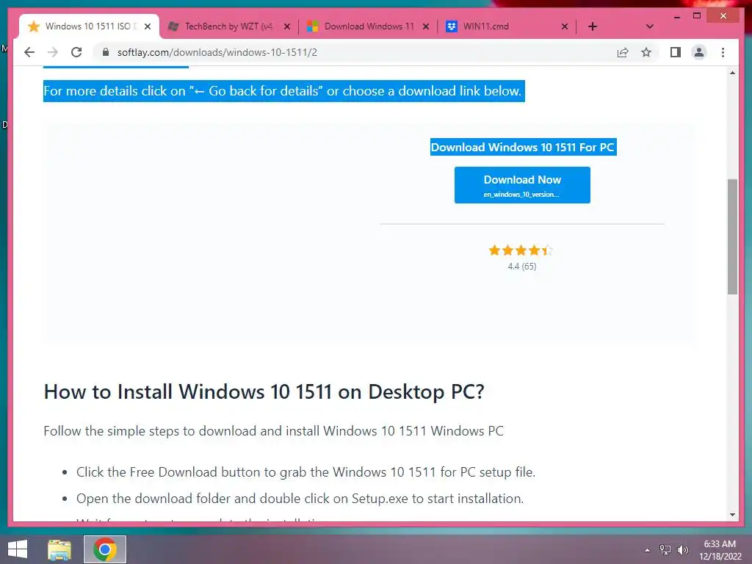The height and width of the screenshot is (564, 752).
Task: Click the highlighted 'For more details' text line
Action: click(x=284, y=91)
